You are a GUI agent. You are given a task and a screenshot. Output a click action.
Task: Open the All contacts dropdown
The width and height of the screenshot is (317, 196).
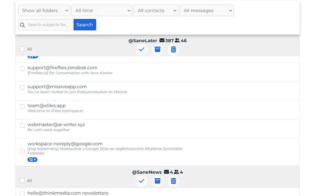pyautogui.click(x=156, y=10)
